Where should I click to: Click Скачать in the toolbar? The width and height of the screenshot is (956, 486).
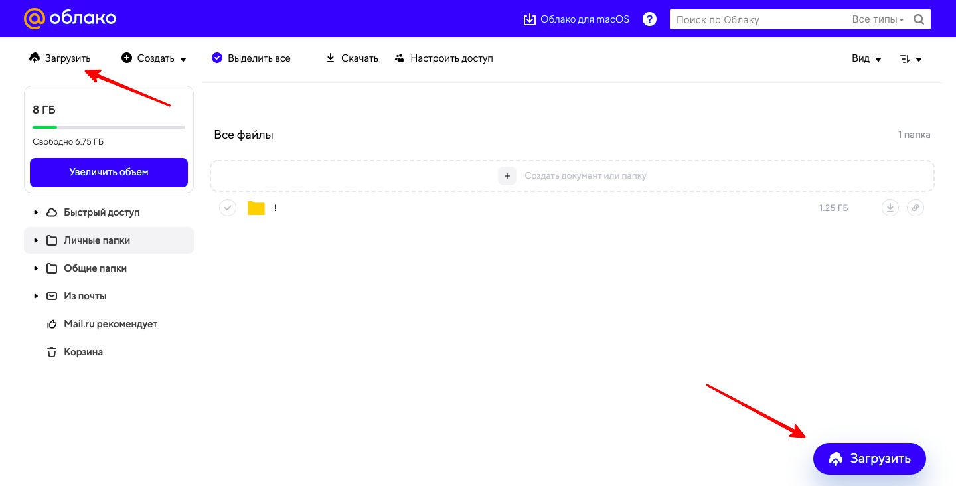[x=352, y=58]
